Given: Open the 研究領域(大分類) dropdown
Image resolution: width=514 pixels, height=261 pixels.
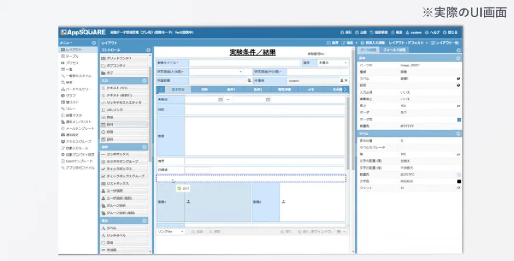Looking at the screenshot, I should point(216,72).
